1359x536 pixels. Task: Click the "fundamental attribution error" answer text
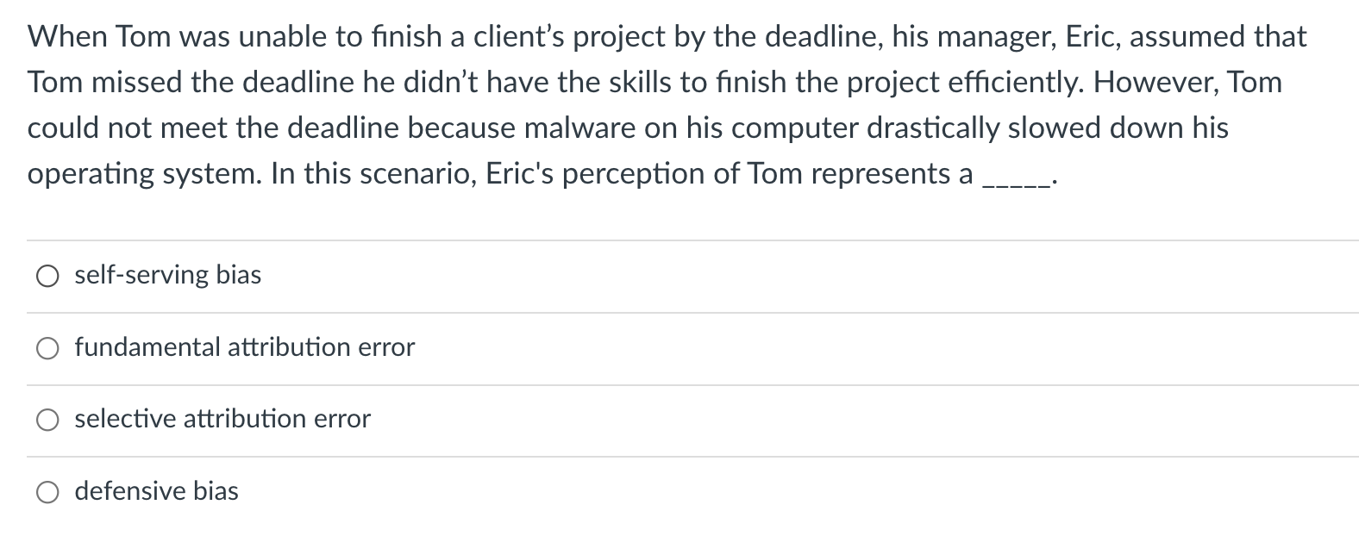coord(244,348)
